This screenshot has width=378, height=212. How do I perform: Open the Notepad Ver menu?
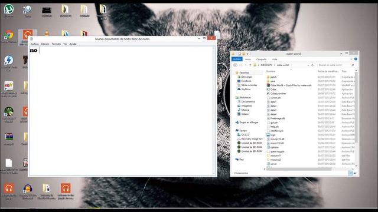click(x=65, y=44)
